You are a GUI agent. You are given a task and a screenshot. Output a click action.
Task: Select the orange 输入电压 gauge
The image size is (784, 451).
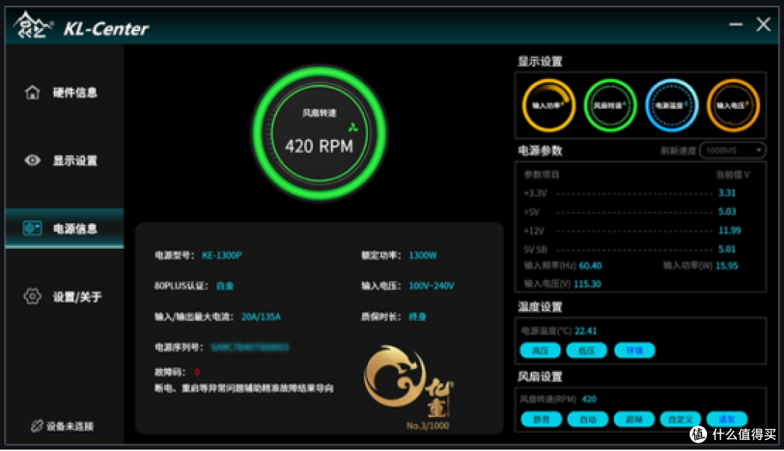733,105
